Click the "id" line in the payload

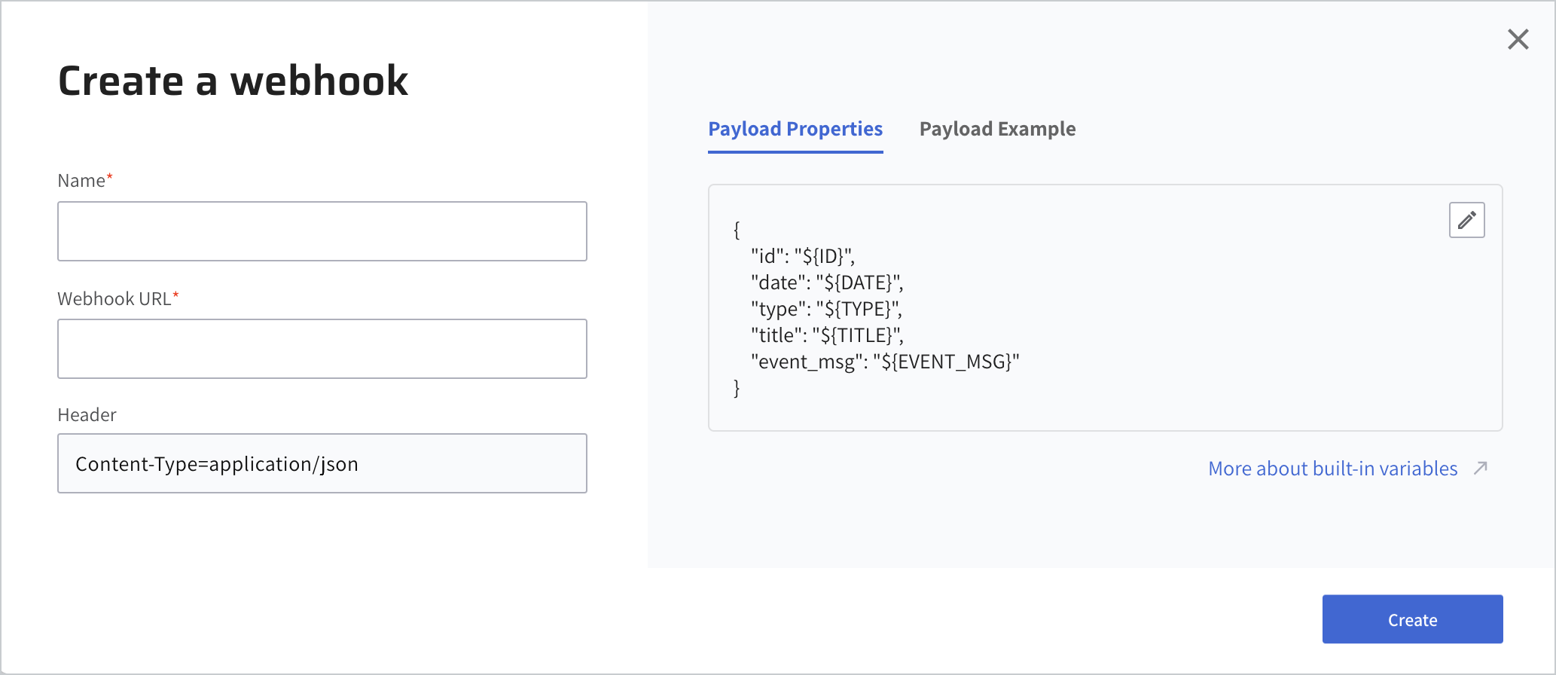click(x=802, y=256)
